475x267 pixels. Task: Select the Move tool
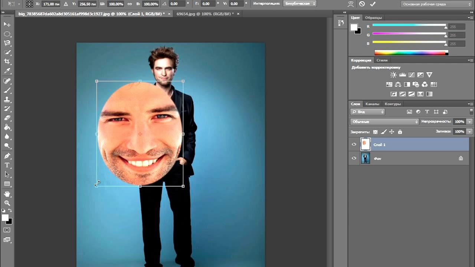coord(7,24)
